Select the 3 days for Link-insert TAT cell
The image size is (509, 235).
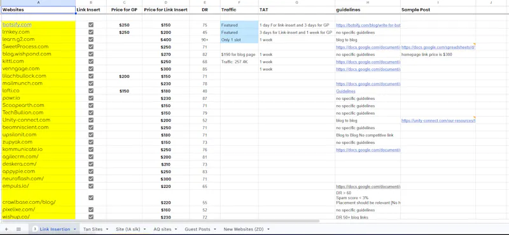(296, 32)
